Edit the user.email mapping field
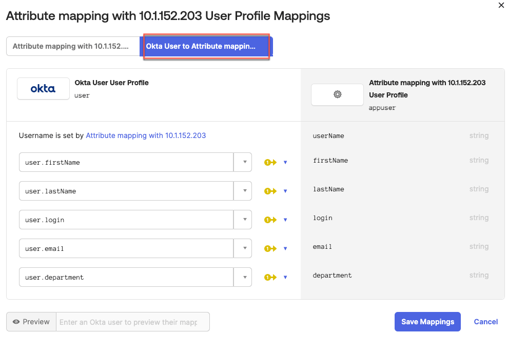The image size is (507, 353). click(x=126, y=248)
